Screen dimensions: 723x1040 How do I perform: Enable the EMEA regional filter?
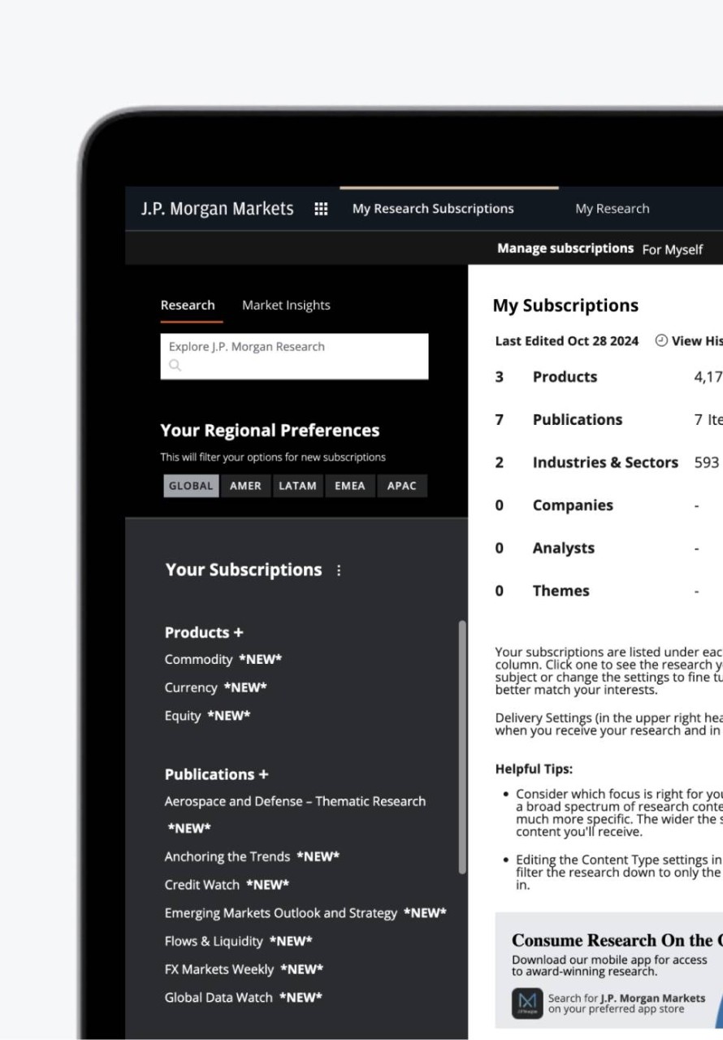point(349,485)
